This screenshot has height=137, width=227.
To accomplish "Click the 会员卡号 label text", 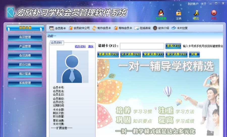I will [59, 87].
